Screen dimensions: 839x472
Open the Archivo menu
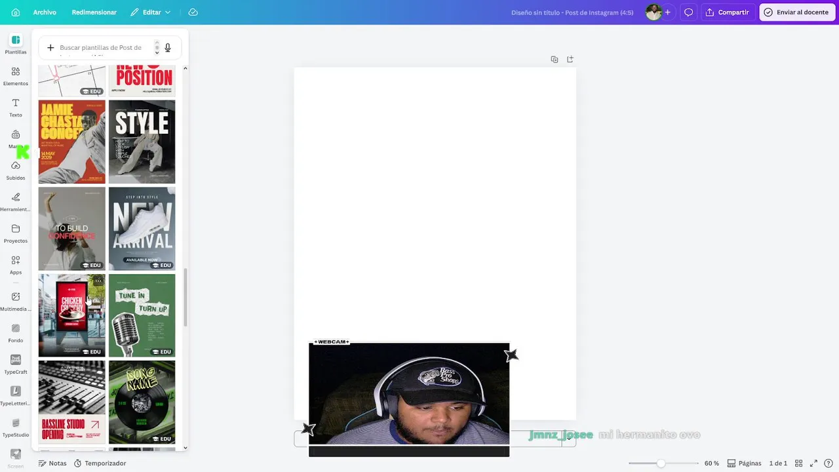click(x=45, y=12)
